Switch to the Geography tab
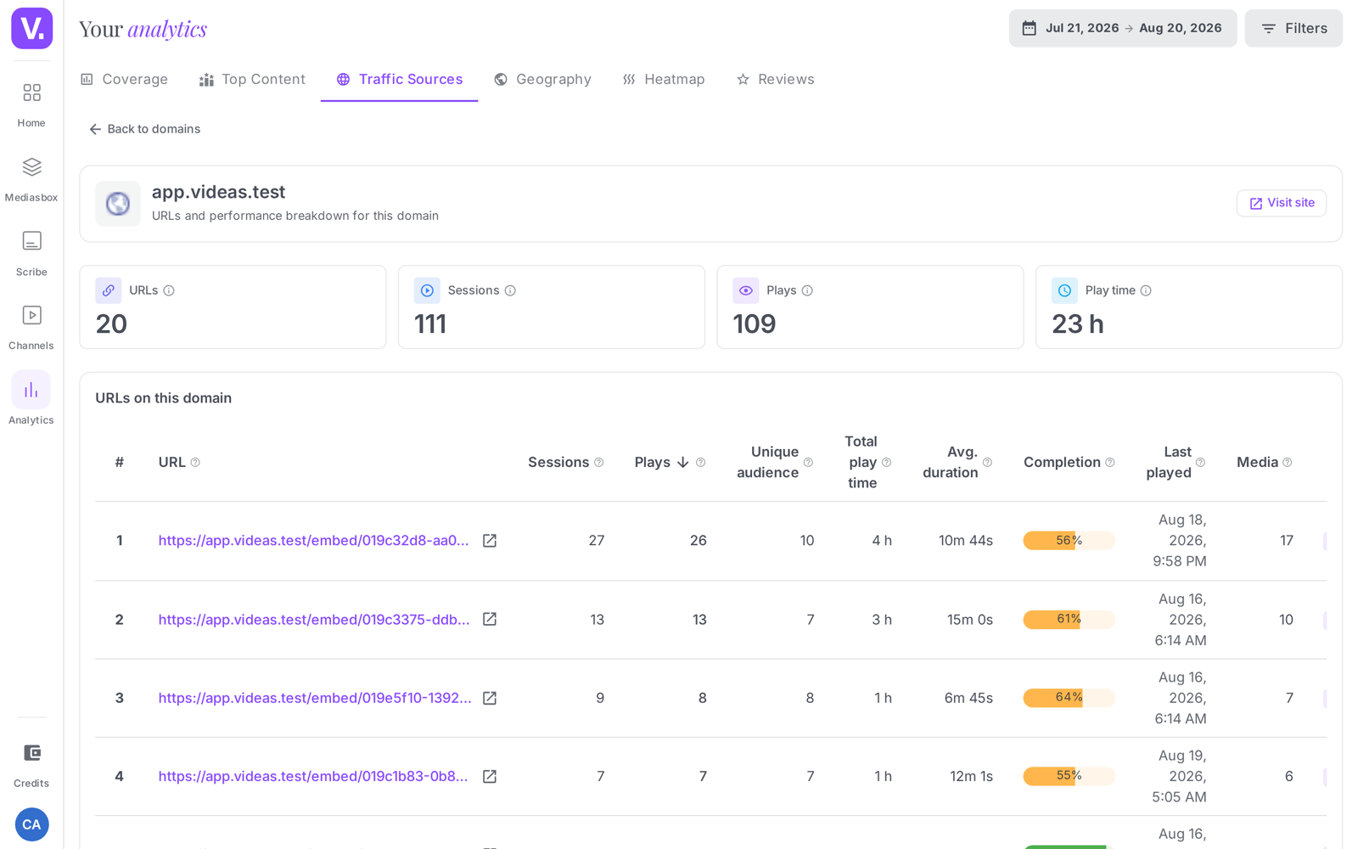This screenshot has height=849, width=1358. click(x=542, y=79)
